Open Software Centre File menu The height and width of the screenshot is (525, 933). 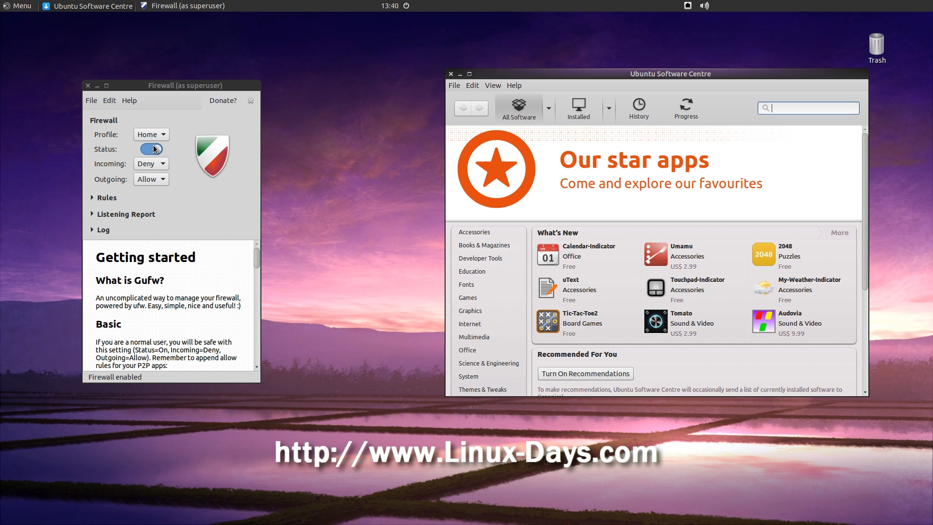coord(454,86)
